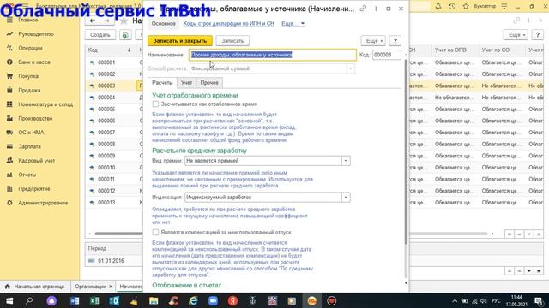Open the Отчеты section icon
The image size is (549, 308).
coord(9,175)
